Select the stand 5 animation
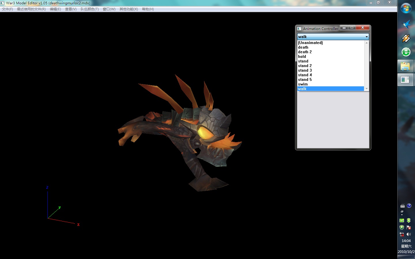 tap(331, 79)
